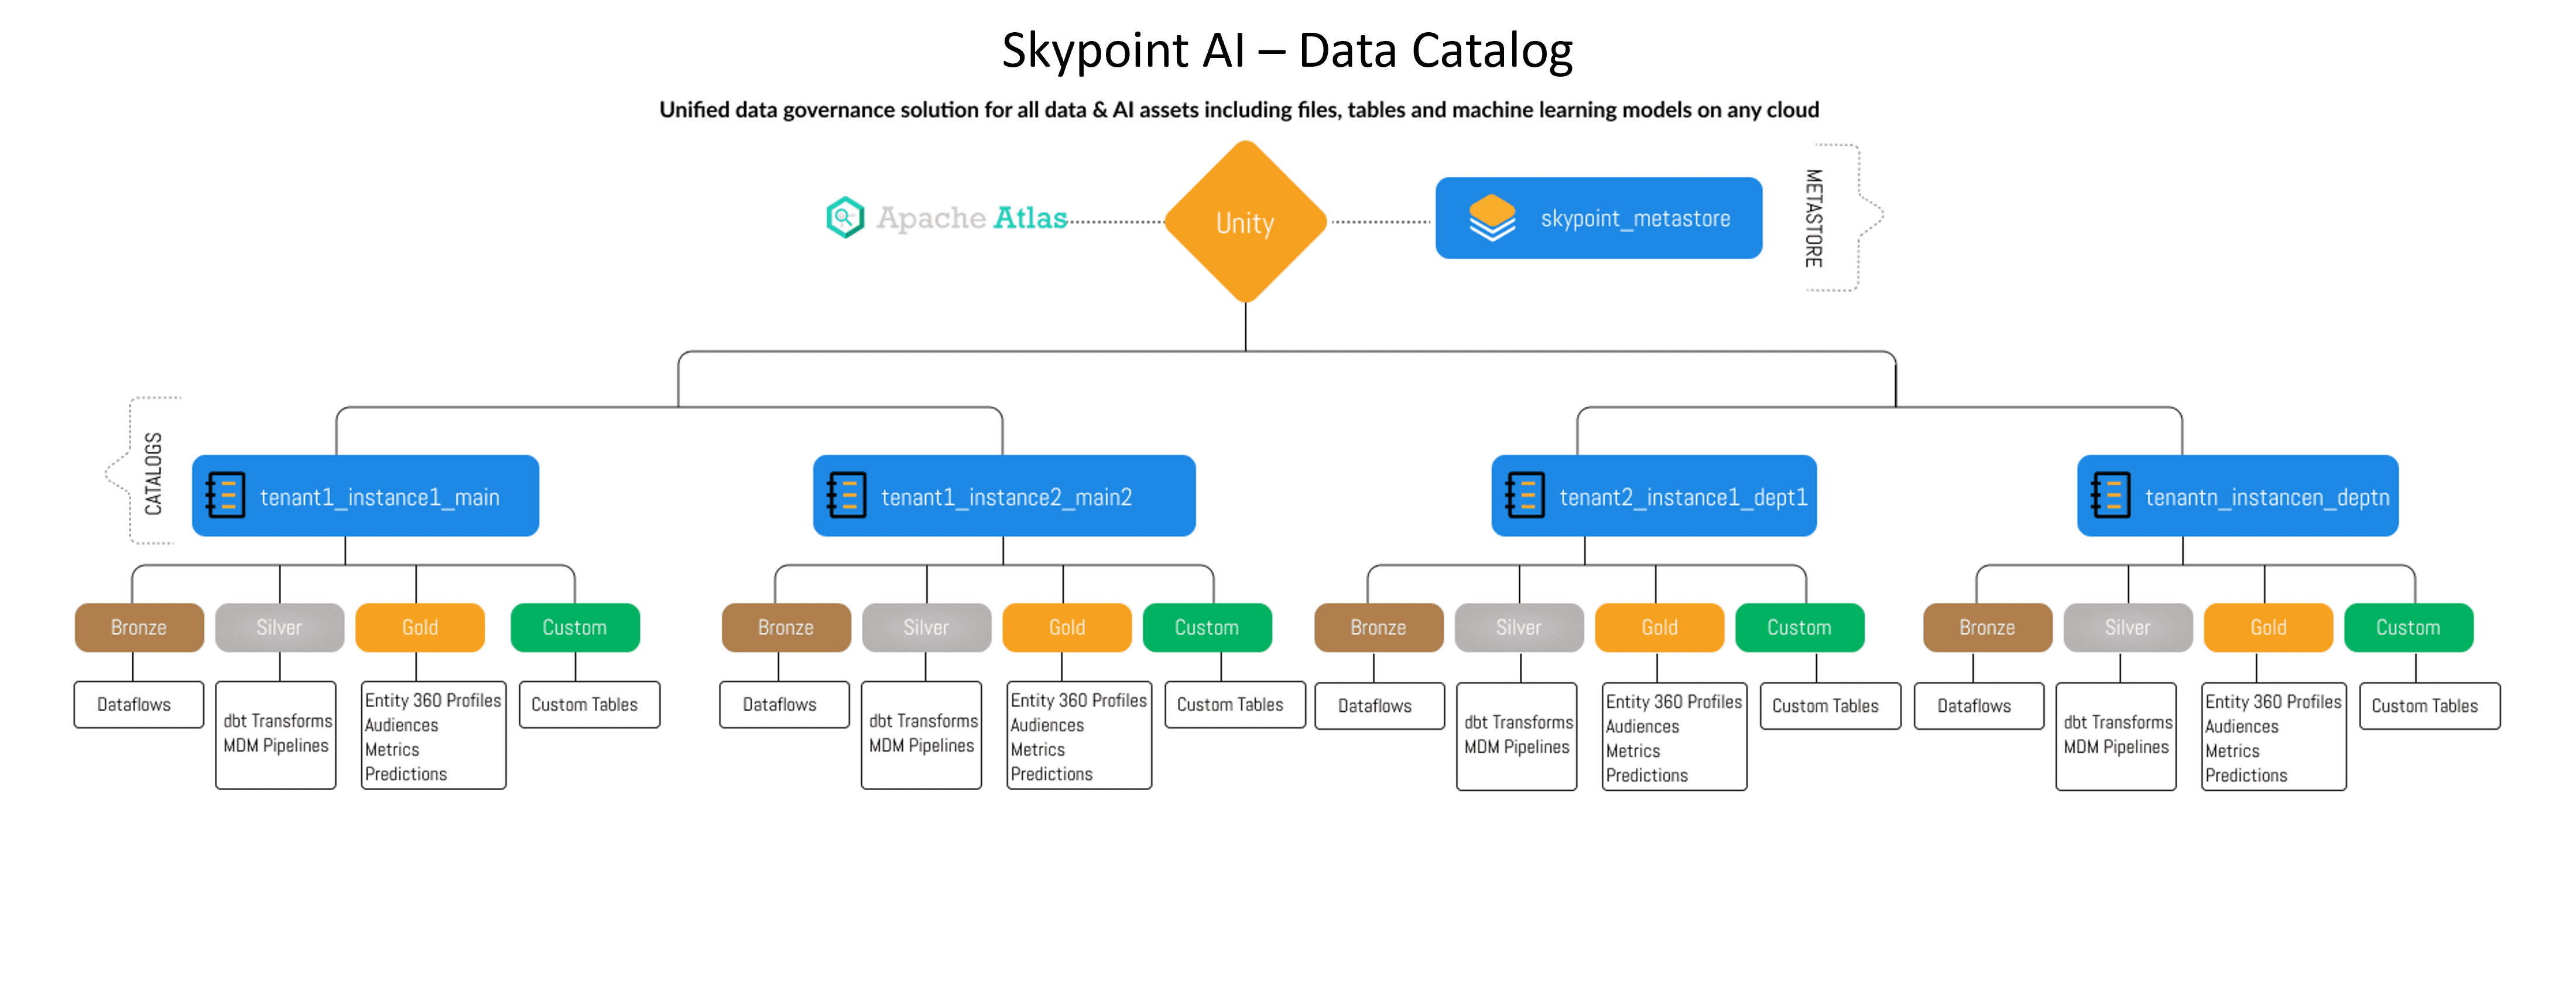Select Bronze under tenant1_instance1_main

[x=139, y=627]
